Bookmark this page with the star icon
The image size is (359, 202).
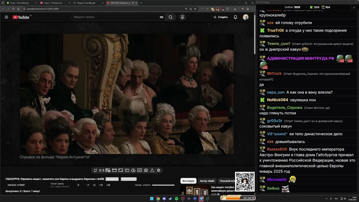(195, 9)
